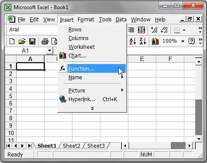Switch to the Sheet3 tab
Viewport: 207px width, 163px height.
pos(96,146)
